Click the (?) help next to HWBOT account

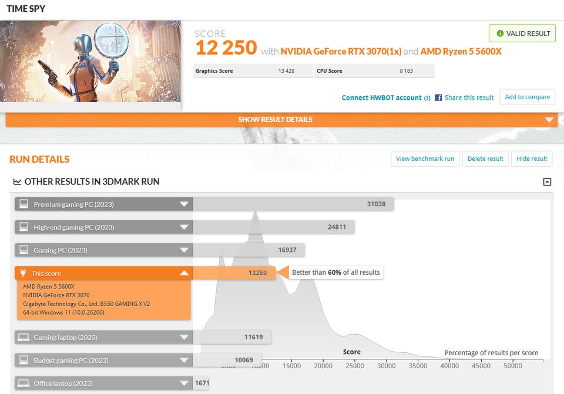click(x=427, y=98)
